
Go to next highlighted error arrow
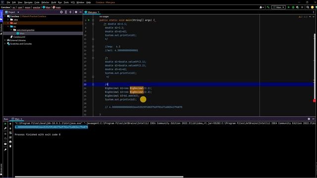pos(314,17)
